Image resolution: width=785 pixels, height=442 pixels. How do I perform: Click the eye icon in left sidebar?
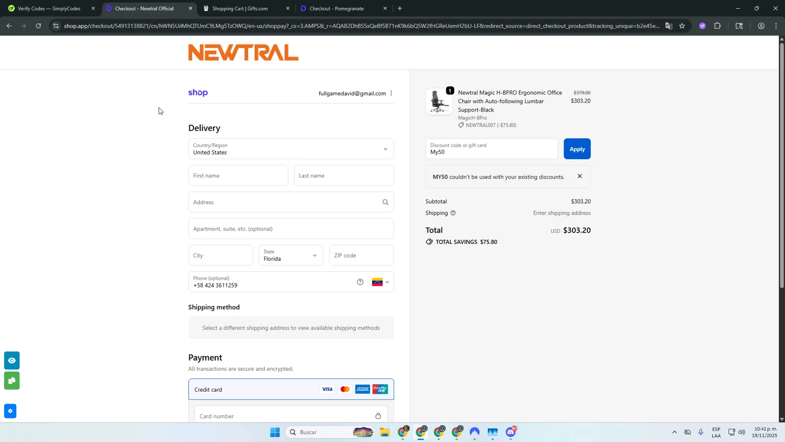(12, 360)
